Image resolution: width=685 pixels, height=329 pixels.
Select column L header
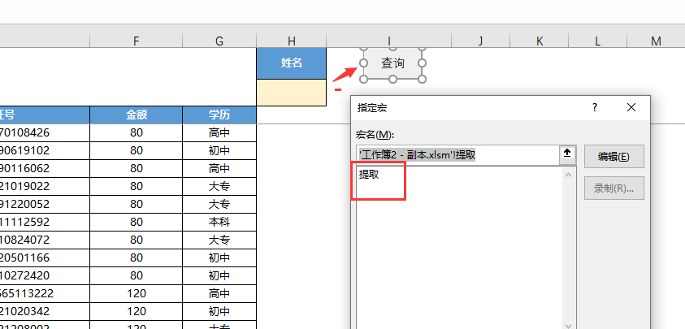coord(597,41)
